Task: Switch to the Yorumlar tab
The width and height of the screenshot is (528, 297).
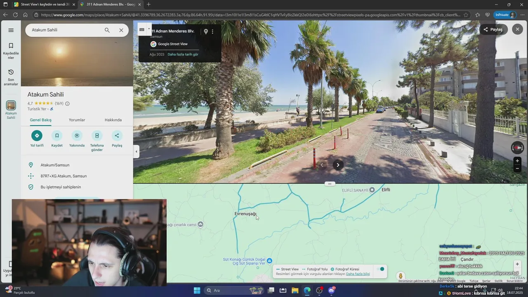Action: [77, 120]
